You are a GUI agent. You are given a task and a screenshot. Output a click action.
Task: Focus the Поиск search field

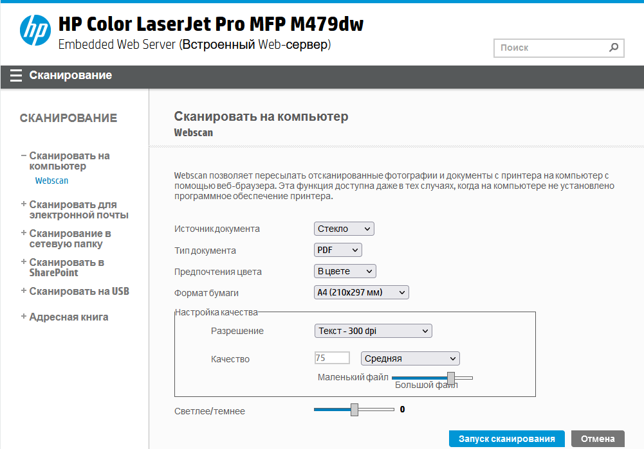[x=558, y=48]
